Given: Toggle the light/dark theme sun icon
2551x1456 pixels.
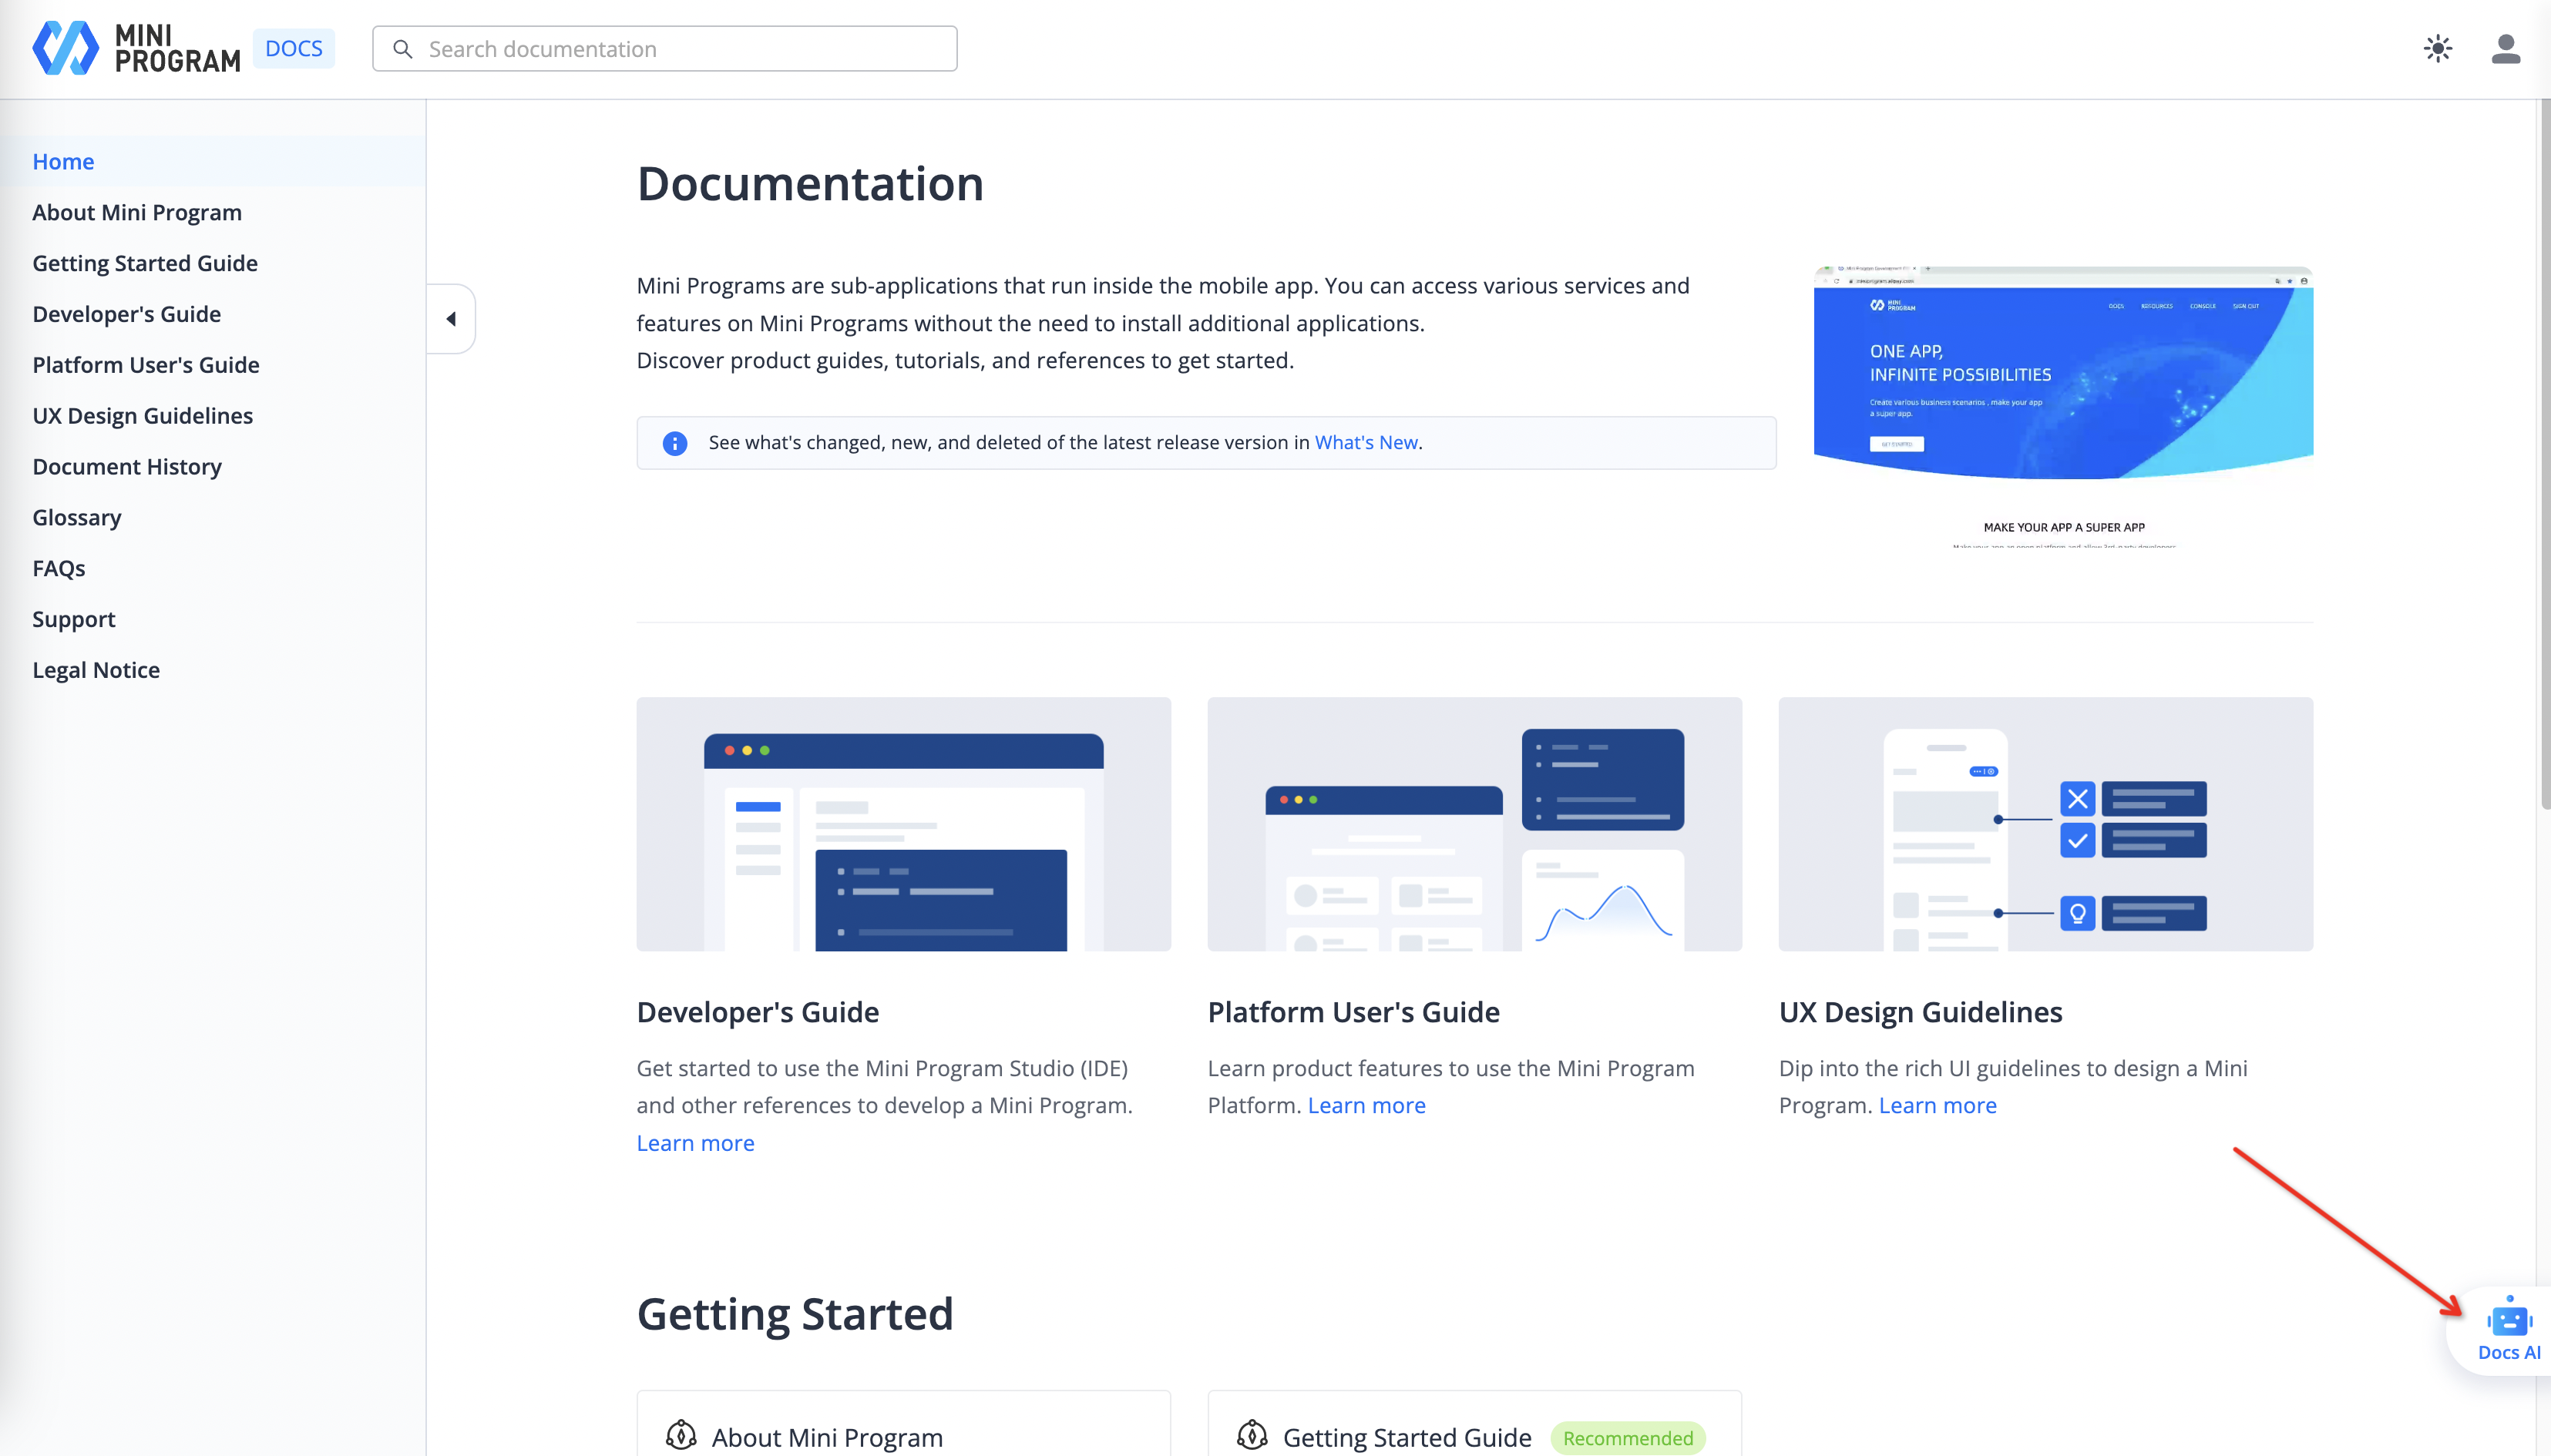Looking at the screenshot, I should [x=2437, y=48].
